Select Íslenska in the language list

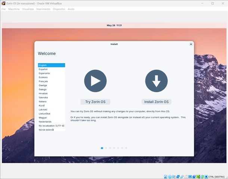[x=52, y=98]
